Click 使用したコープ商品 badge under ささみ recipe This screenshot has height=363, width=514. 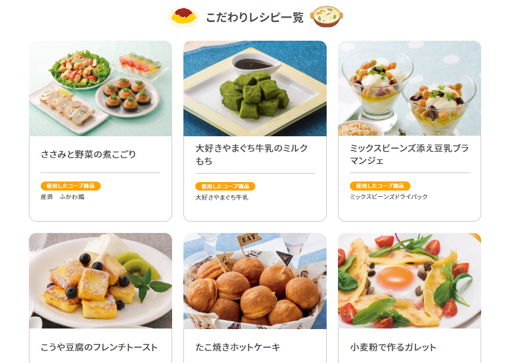[x=71, y=186]
